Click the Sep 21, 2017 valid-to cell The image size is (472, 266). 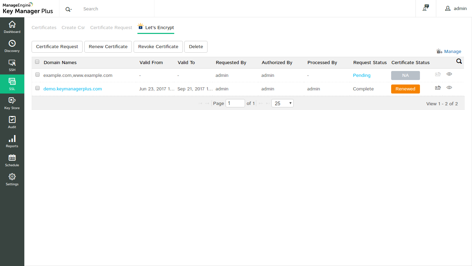click(195, 89)
